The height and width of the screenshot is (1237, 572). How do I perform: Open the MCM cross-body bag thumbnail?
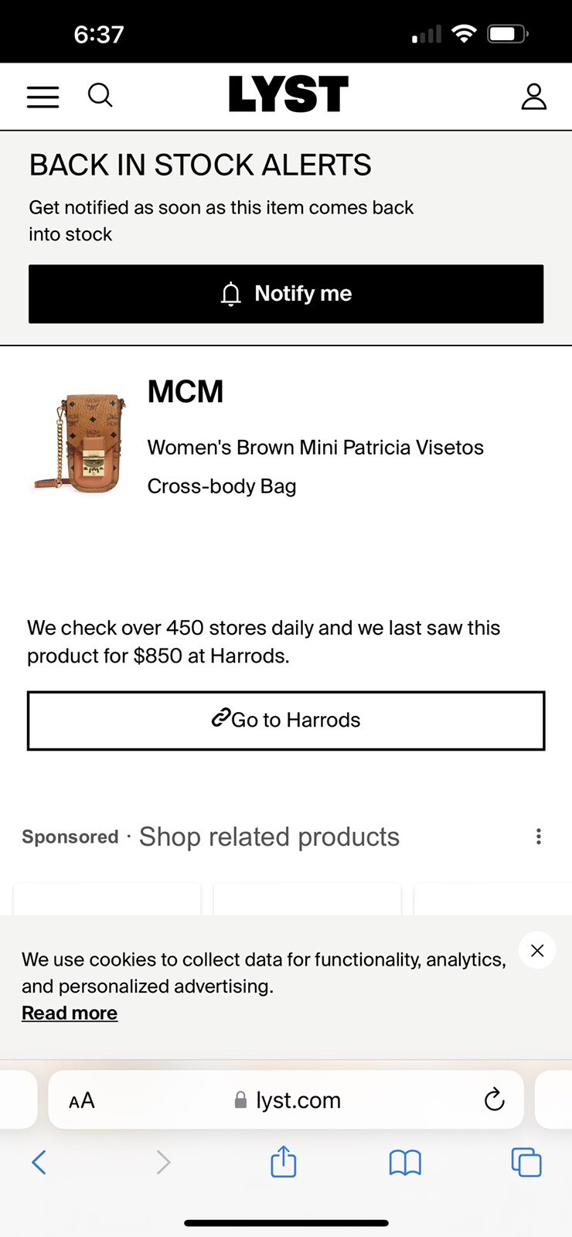point(80,442)
